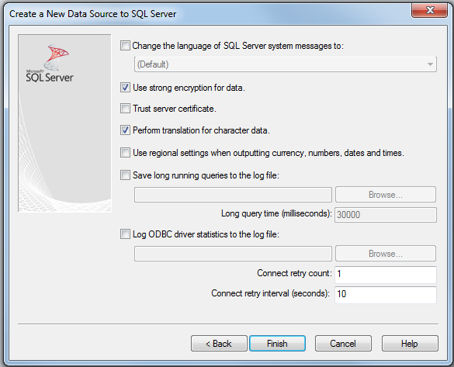The height and width of the screenshot is (367, 454).
Task: Click the long running queries log path field
Action: coord(233,195)
